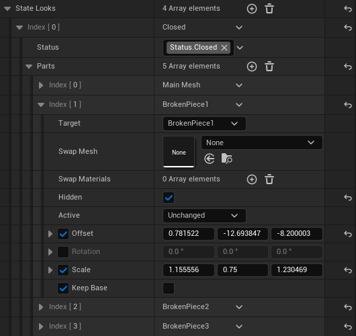
Task: Click the Status property label
Action: (48, 48)
